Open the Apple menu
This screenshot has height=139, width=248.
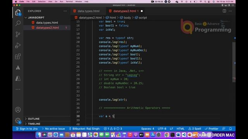coord(16,2)
